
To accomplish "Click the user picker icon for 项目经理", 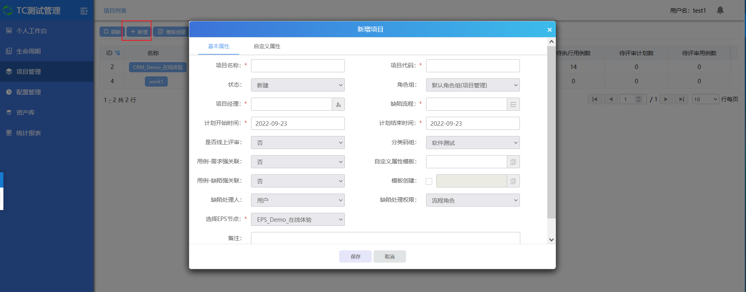I will [338, 105].
